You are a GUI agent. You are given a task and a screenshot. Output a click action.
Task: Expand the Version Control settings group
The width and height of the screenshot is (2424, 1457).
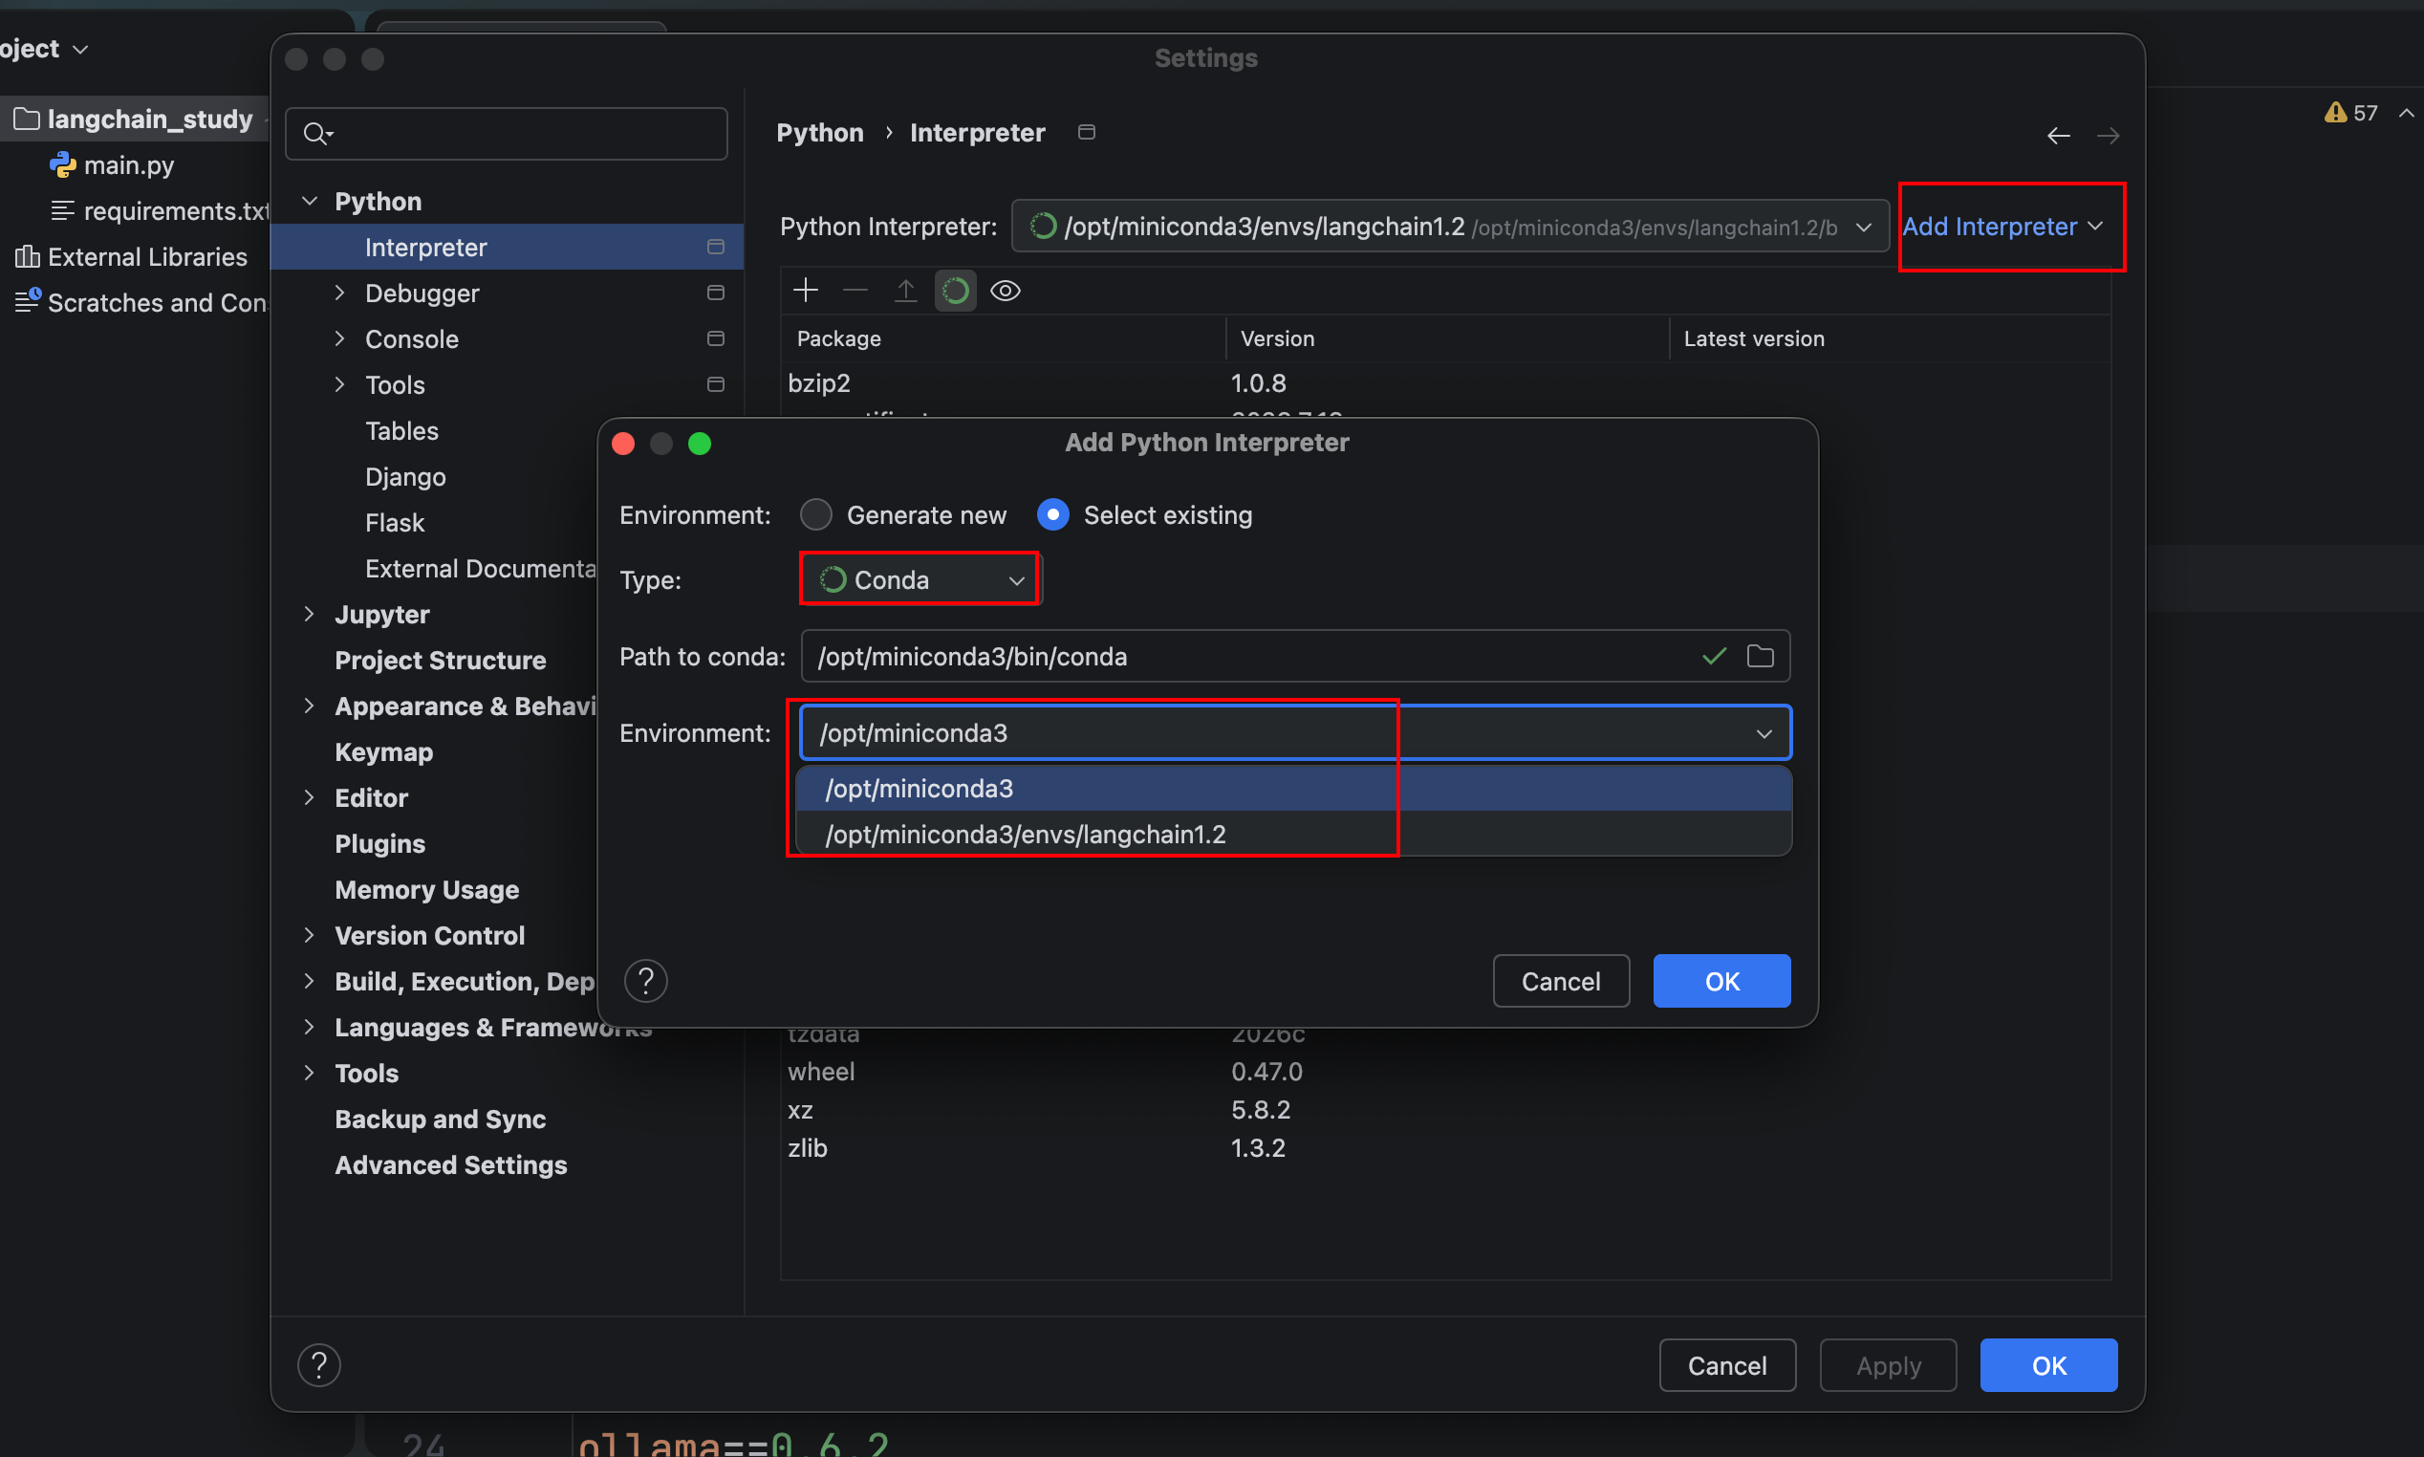310,936
